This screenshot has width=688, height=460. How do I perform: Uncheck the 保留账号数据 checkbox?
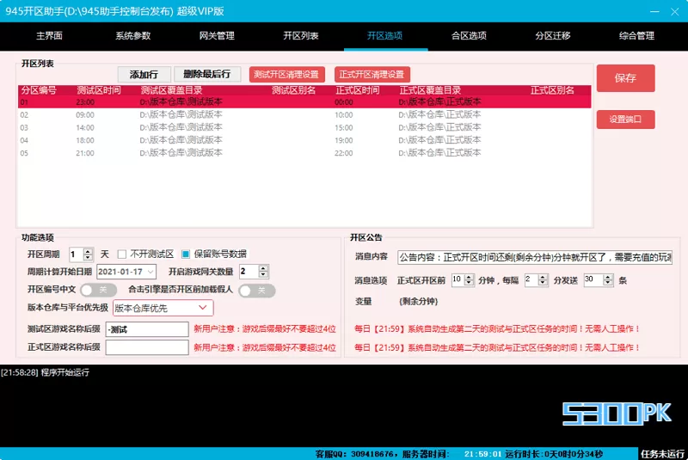(186, 255)
